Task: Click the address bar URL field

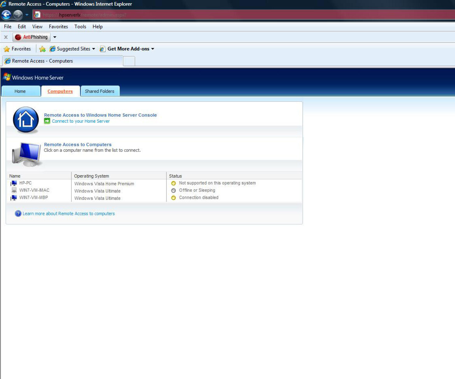Action: 244,15
